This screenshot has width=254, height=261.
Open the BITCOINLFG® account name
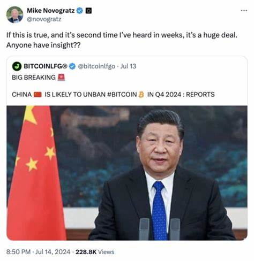click(46, 66)
